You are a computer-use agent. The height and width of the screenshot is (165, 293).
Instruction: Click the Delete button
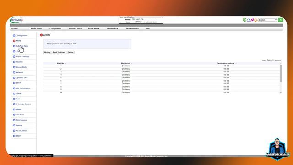[x=71, y=52]
